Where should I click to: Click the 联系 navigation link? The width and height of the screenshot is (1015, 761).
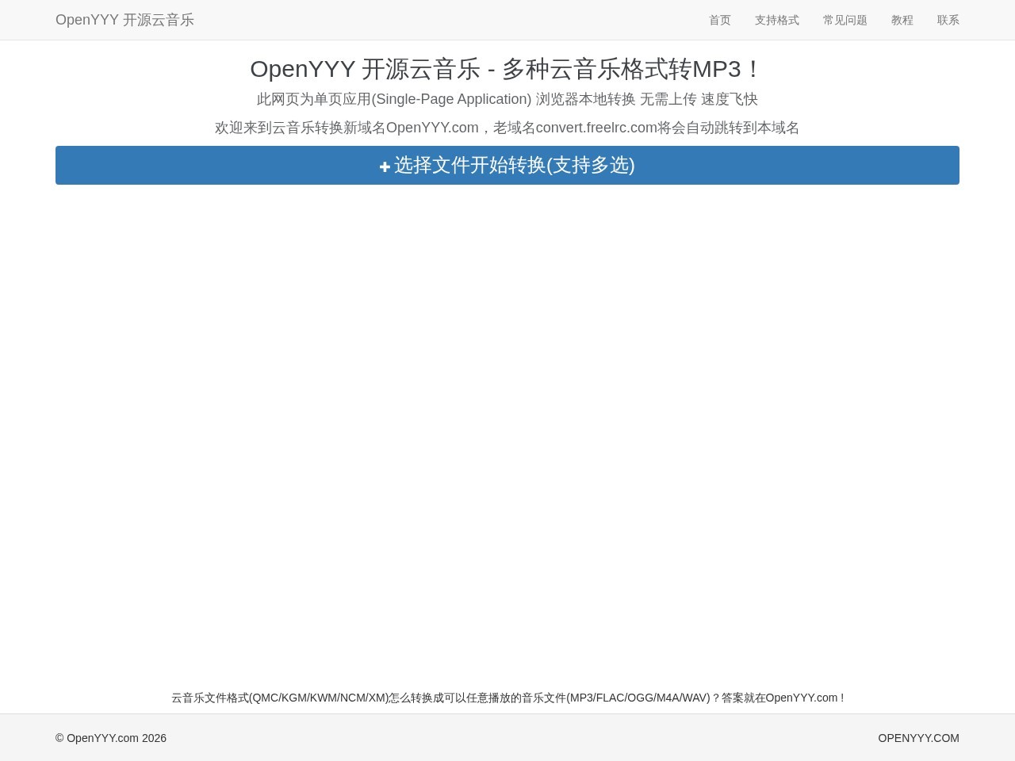point(948,20)
